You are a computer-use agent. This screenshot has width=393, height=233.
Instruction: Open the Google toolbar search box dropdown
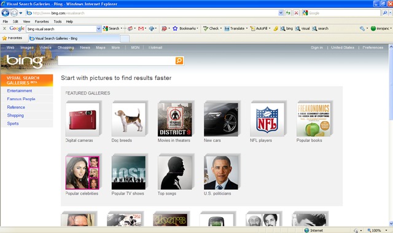coord(99,29)
